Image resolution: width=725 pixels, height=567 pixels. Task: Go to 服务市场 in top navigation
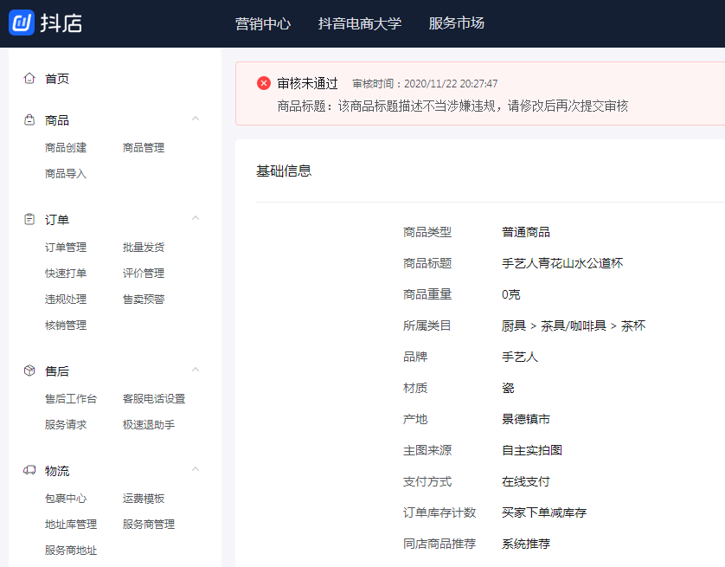coord(457,23)
